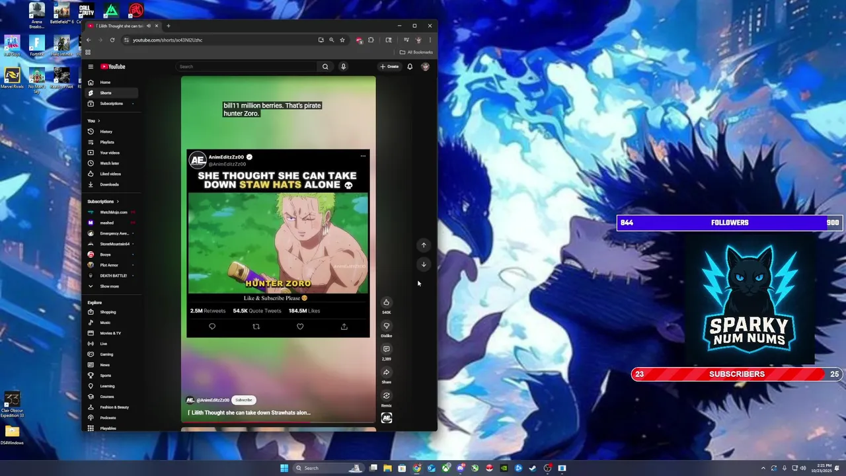Open Plot Armor channel subscription

pos(111,265)
